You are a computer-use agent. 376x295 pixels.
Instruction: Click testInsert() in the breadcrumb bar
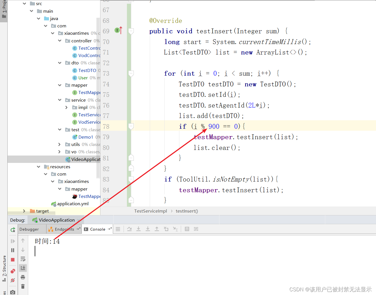187,211
